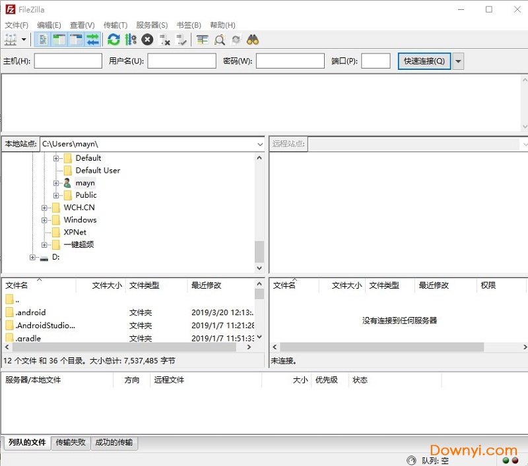528x466 pixels.
Task: Click the 主机(H) host input field
Action: pyautogui.click(x=68, y=61)
